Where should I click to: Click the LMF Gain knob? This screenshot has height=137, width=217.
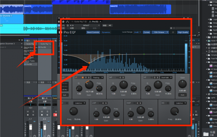click(x=106, y=110)
